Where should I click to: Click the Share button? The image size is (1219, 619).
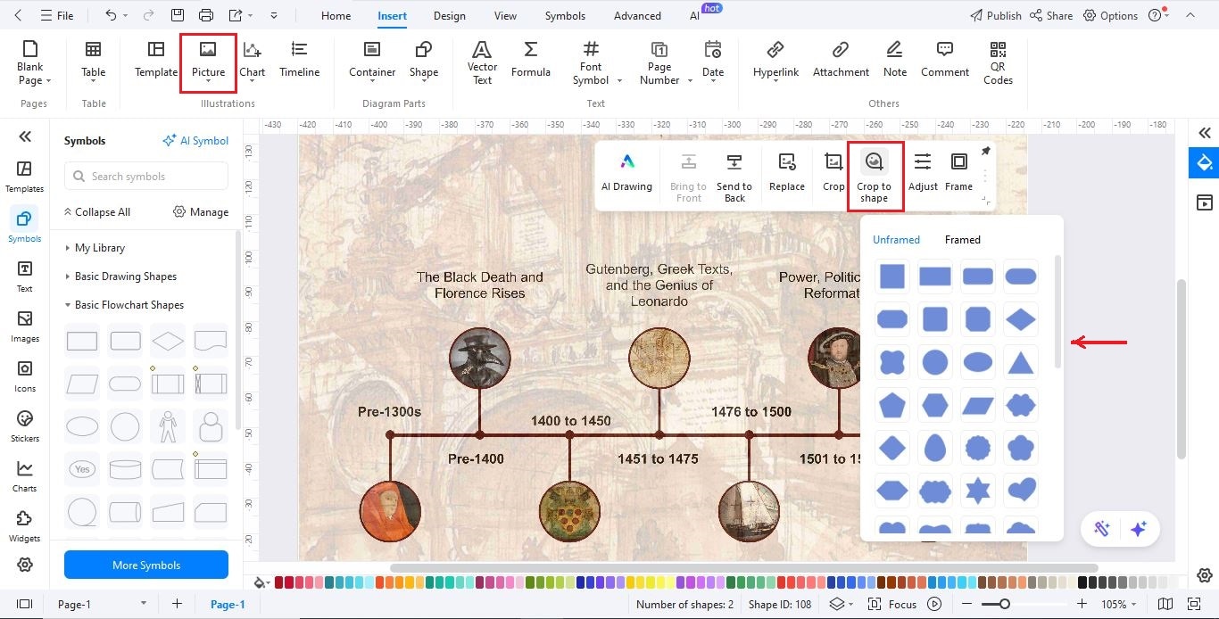pyautogui.click(x=1051, y=15)
